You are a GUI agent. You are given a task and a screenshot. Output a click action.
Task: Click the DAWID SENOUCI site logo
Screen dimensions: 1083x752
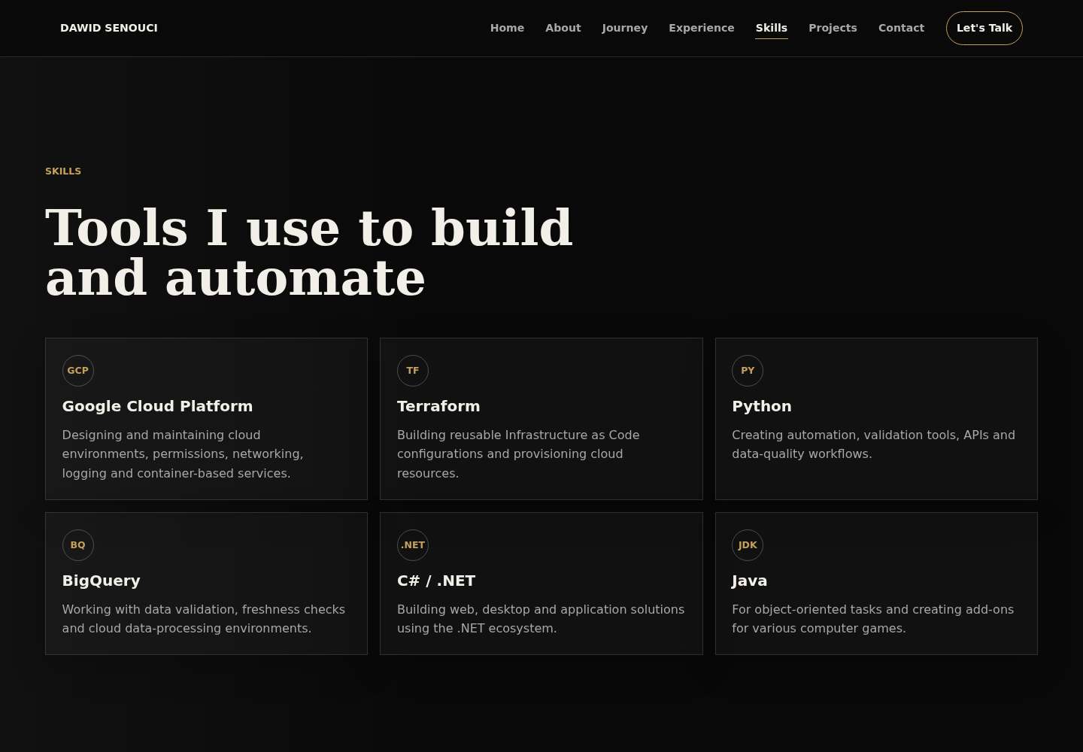click(109, 28)
